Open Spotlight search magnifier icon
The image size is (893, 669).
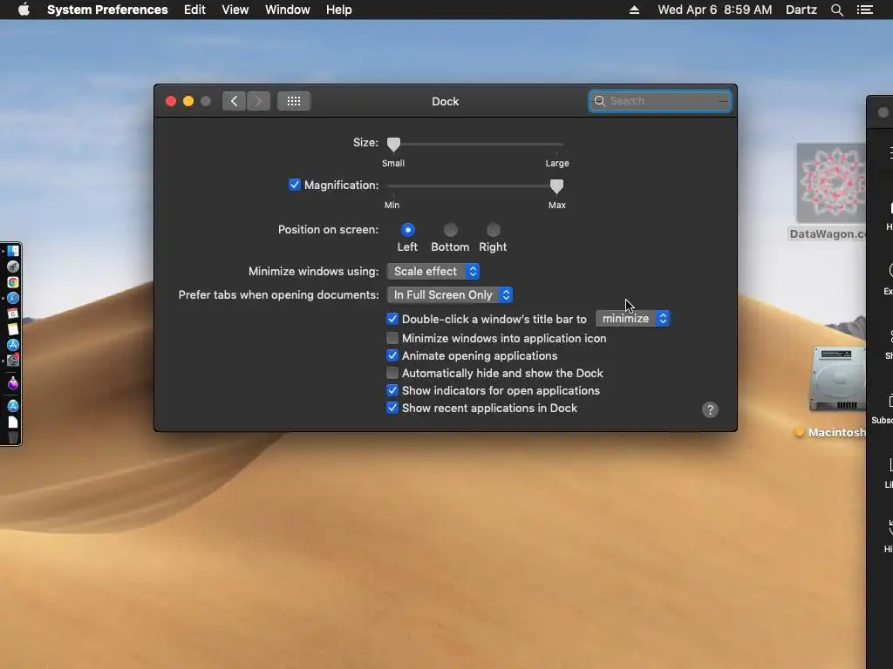(836, 10)
